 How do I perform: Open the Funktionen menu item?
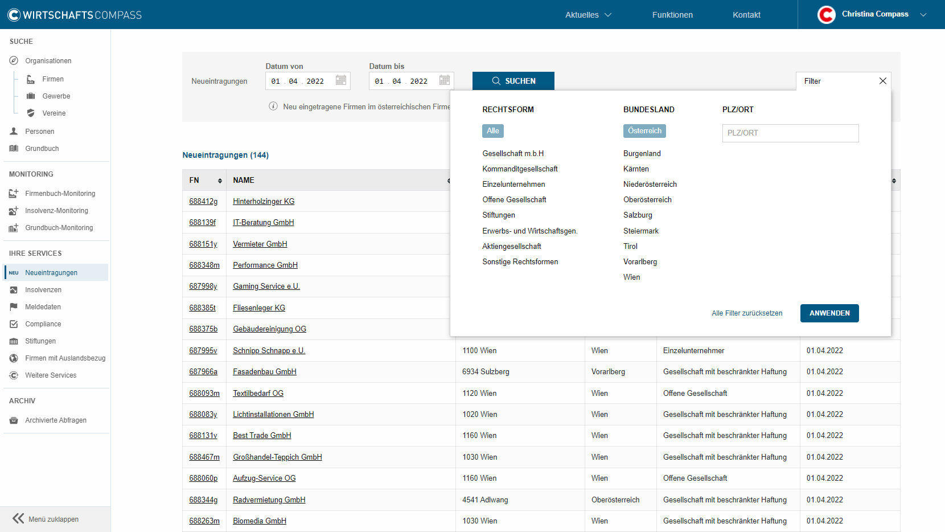672,15
